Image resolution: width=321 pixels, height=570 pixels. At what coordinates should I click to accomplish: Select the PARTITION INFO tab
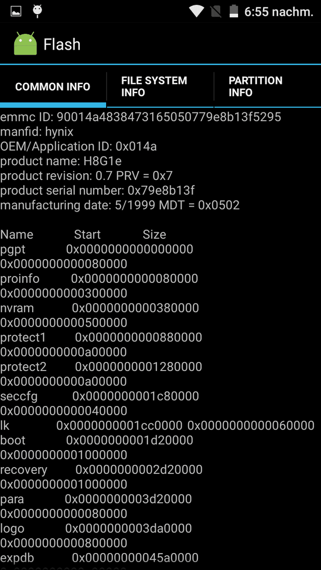pos(268,87)
